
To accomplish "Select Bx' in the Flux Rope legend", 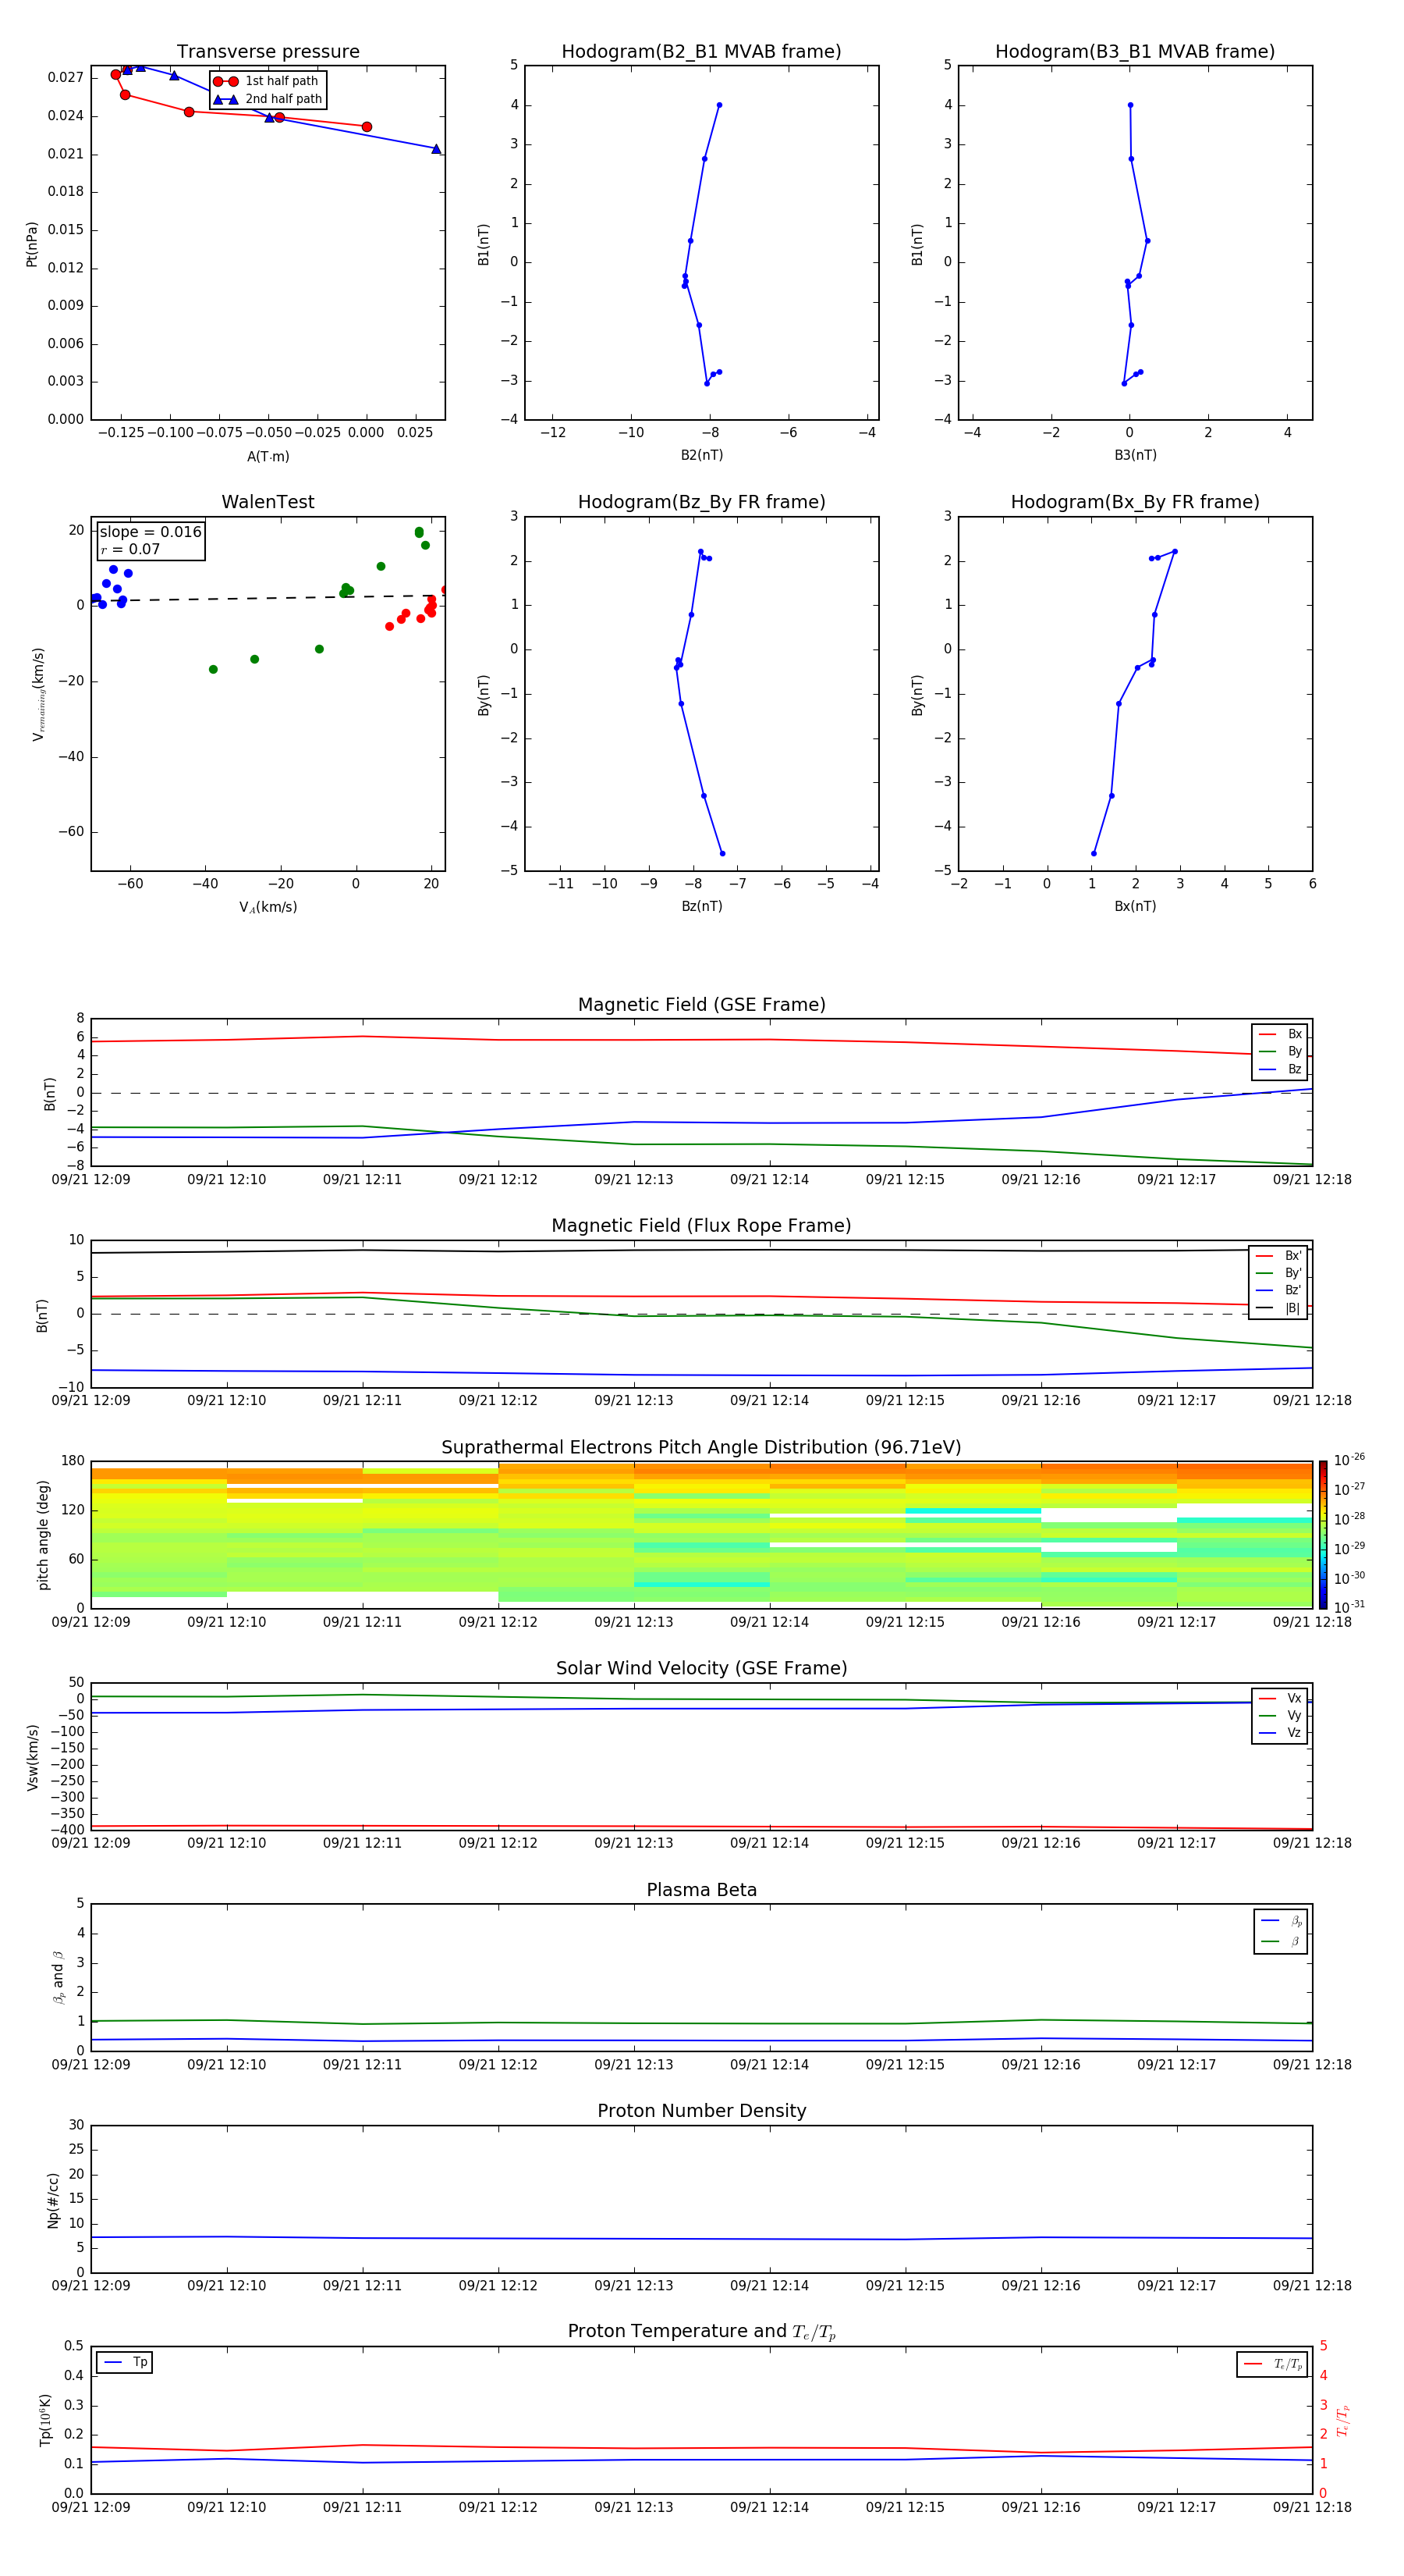I will pos(1278,1256).
